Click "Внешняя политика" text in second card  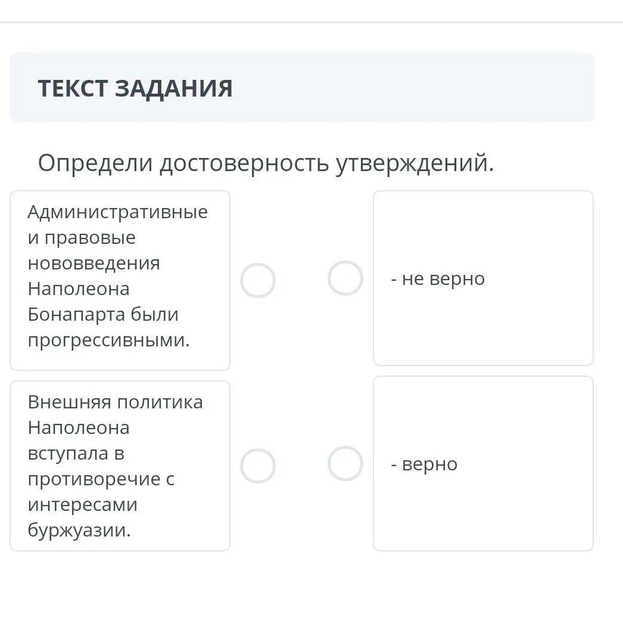(116, 402)
